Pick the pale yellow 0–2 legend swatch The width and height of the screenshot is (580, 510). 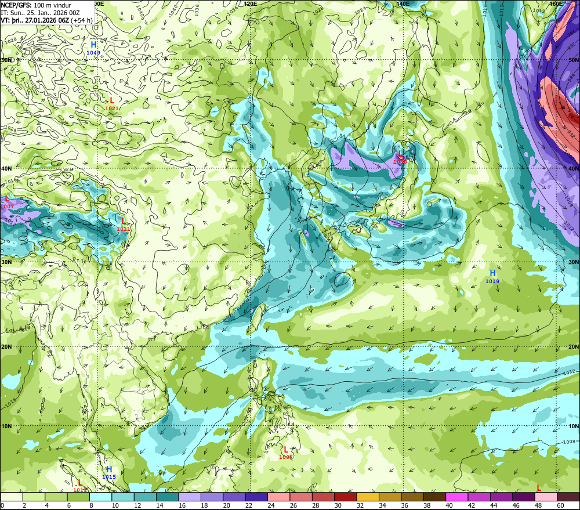[12, 497]
